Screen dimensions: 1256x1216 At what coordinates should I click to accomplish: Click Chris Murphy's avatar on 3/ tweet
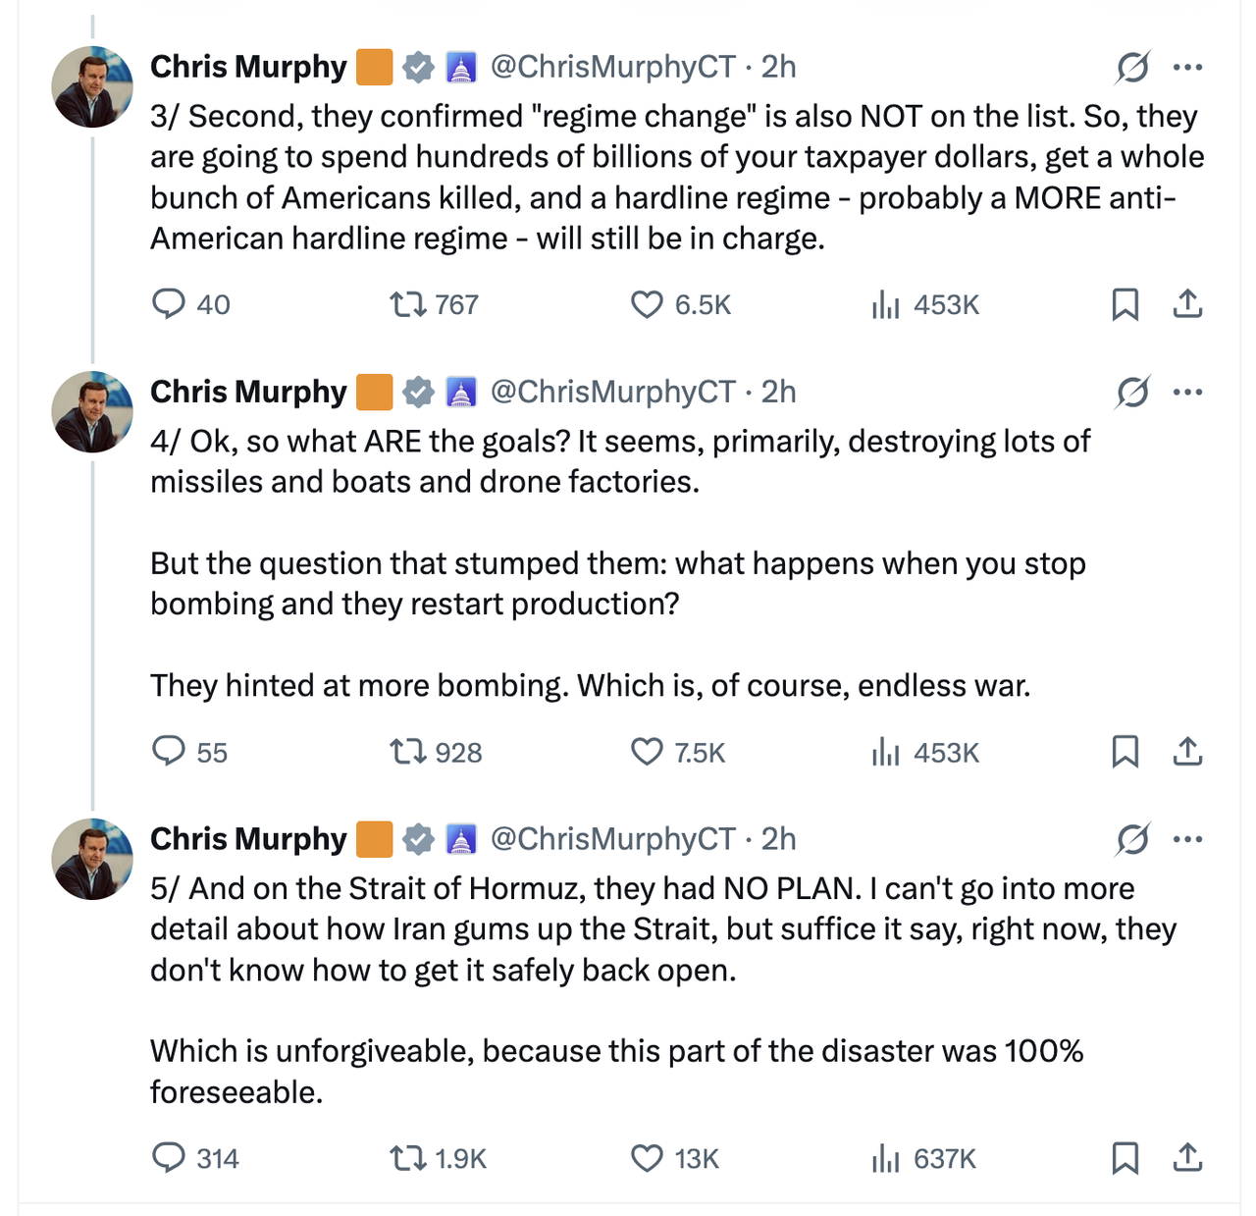point(92,86)
